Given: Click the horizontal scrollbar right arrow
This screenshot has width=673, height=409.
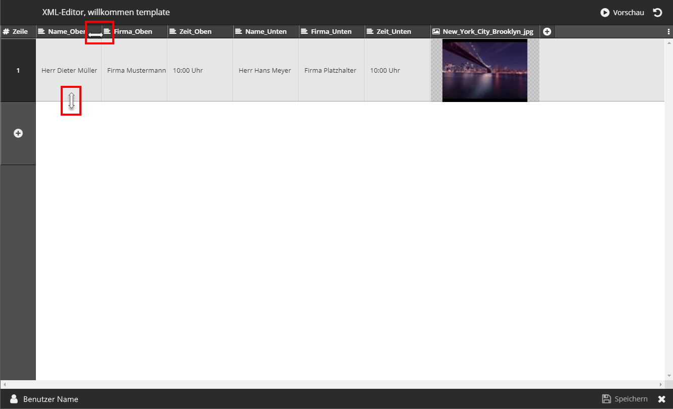Looking at the screenshot, I should click(660, 385).
